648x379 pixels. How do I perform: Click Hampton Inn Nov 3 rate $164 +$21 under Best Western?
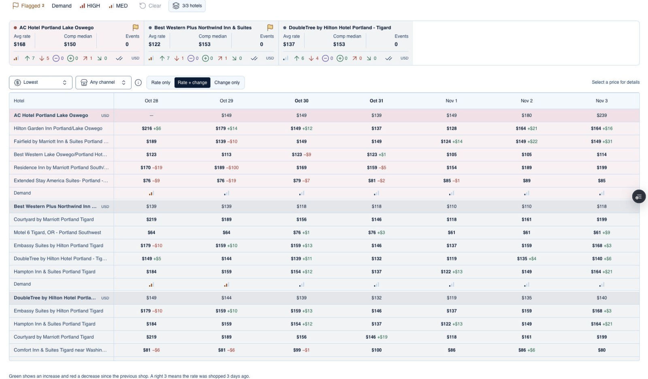click(601, 272)
